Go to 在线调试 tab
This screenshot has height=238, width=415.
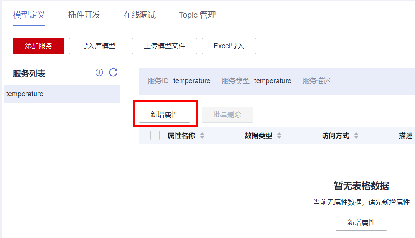[x=140, y=15]
